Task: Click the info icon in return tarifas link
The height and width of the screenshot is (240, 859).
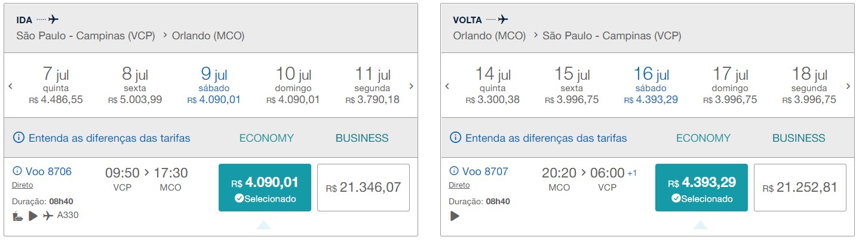Action: (x=455, y=138)
